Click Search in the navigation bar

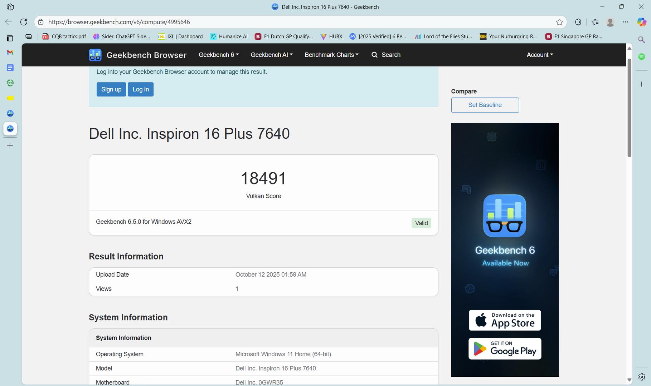coord(386,55)
